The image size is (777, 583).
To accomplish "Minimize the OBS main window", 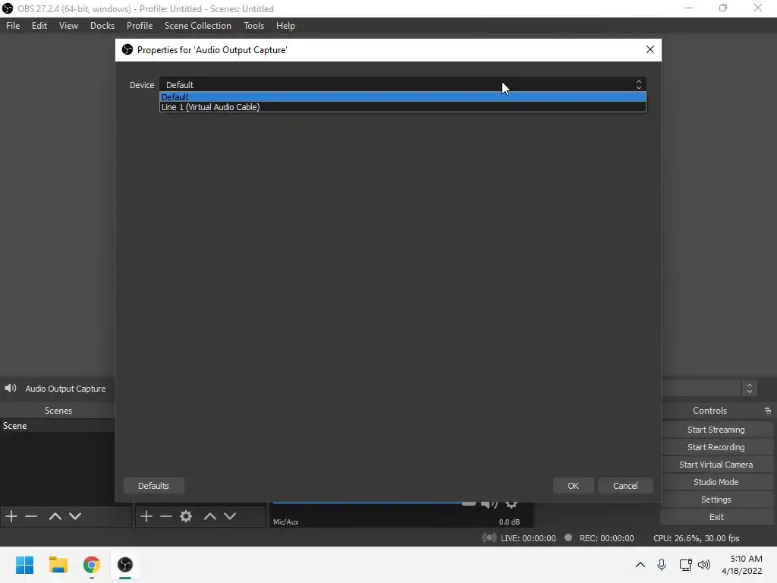I will point(689,8).
